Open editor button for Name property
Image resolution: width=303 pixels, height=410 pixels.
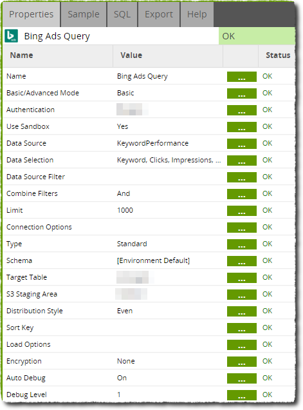241,77
